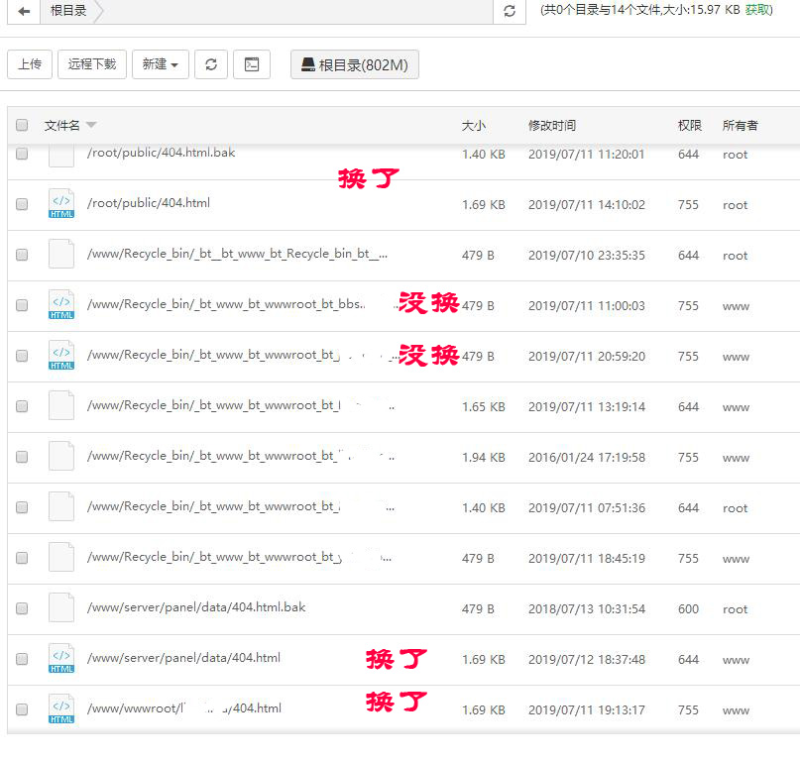800x760 pixels.
Task: Check the box for /root/public/404.html
Action: 22,204
